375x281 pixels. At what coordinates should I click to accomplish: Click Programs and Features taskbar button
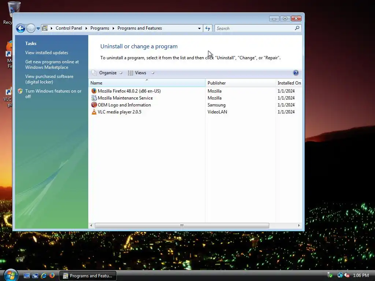point(88,276)
